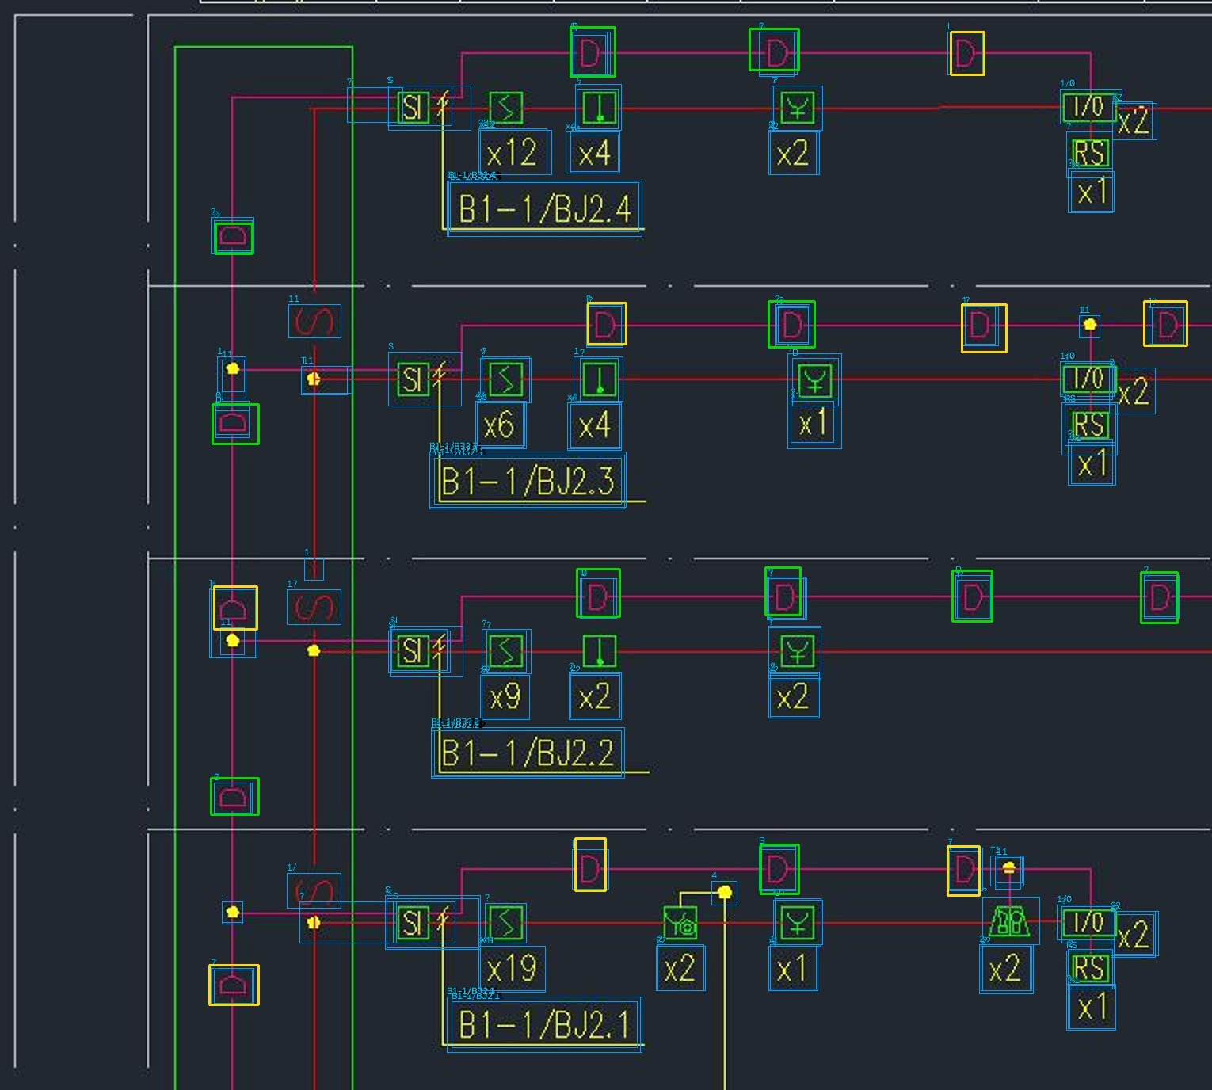Select the B1-1/BJ2.2 label text
This screenshot has width=1212, height=1090.
pos(528,753)
